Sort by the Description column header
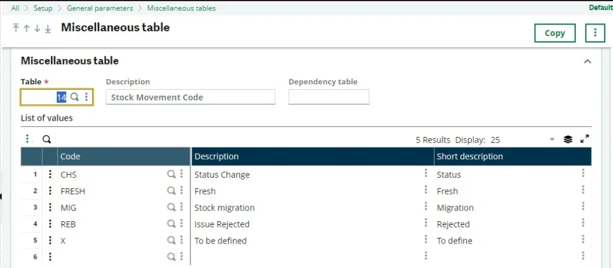Viewport: 613px width, 268px height. coord(312,156)
